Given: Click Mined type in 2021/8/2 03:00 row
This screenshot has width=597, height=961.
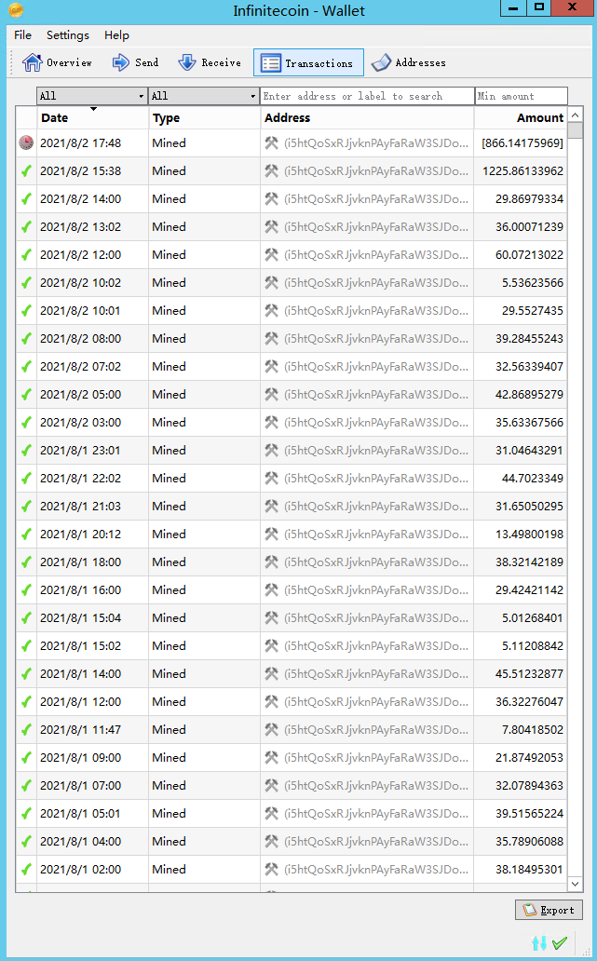Looking at the screenshot, I should 169,422.
